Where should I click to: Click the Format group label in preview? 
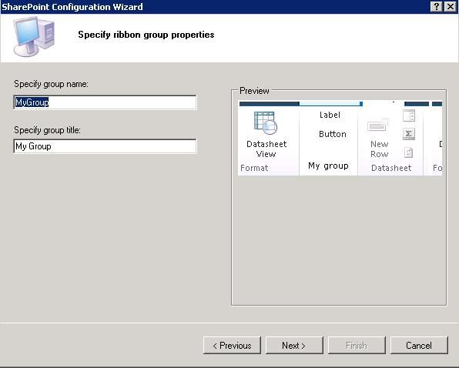(254, 168)
